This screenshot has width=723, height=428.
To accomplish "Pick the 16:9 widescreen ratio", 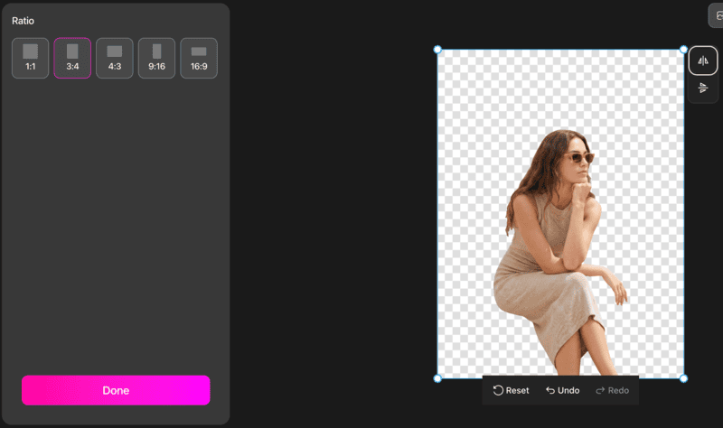I will pos(199,58).
